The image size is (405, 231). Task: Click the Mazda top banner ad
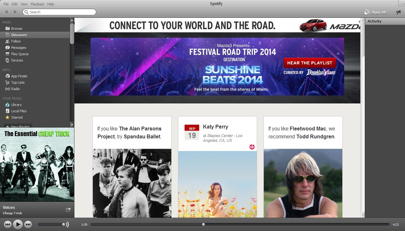[x=217, y=25]
